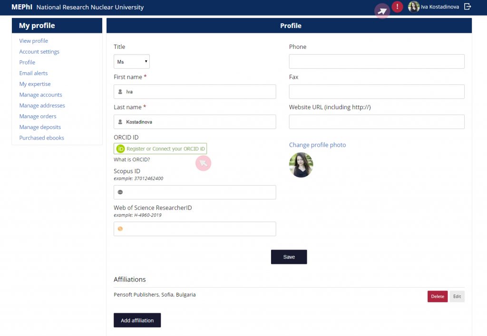Click the Last name input field

point(195,122)
